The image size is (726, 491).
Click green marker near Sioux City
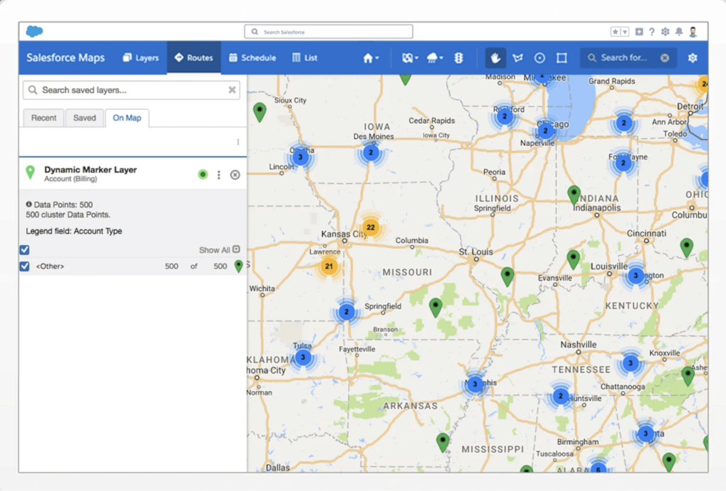[x=259, y=113]
